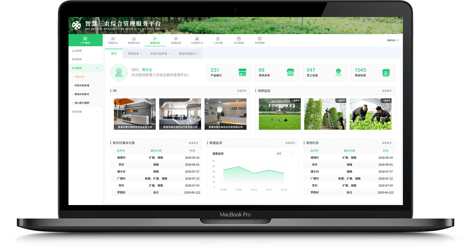Viewport: 471px width, 251px height.
Task: Open the Admin user dropdown
Action: [393, 40]
